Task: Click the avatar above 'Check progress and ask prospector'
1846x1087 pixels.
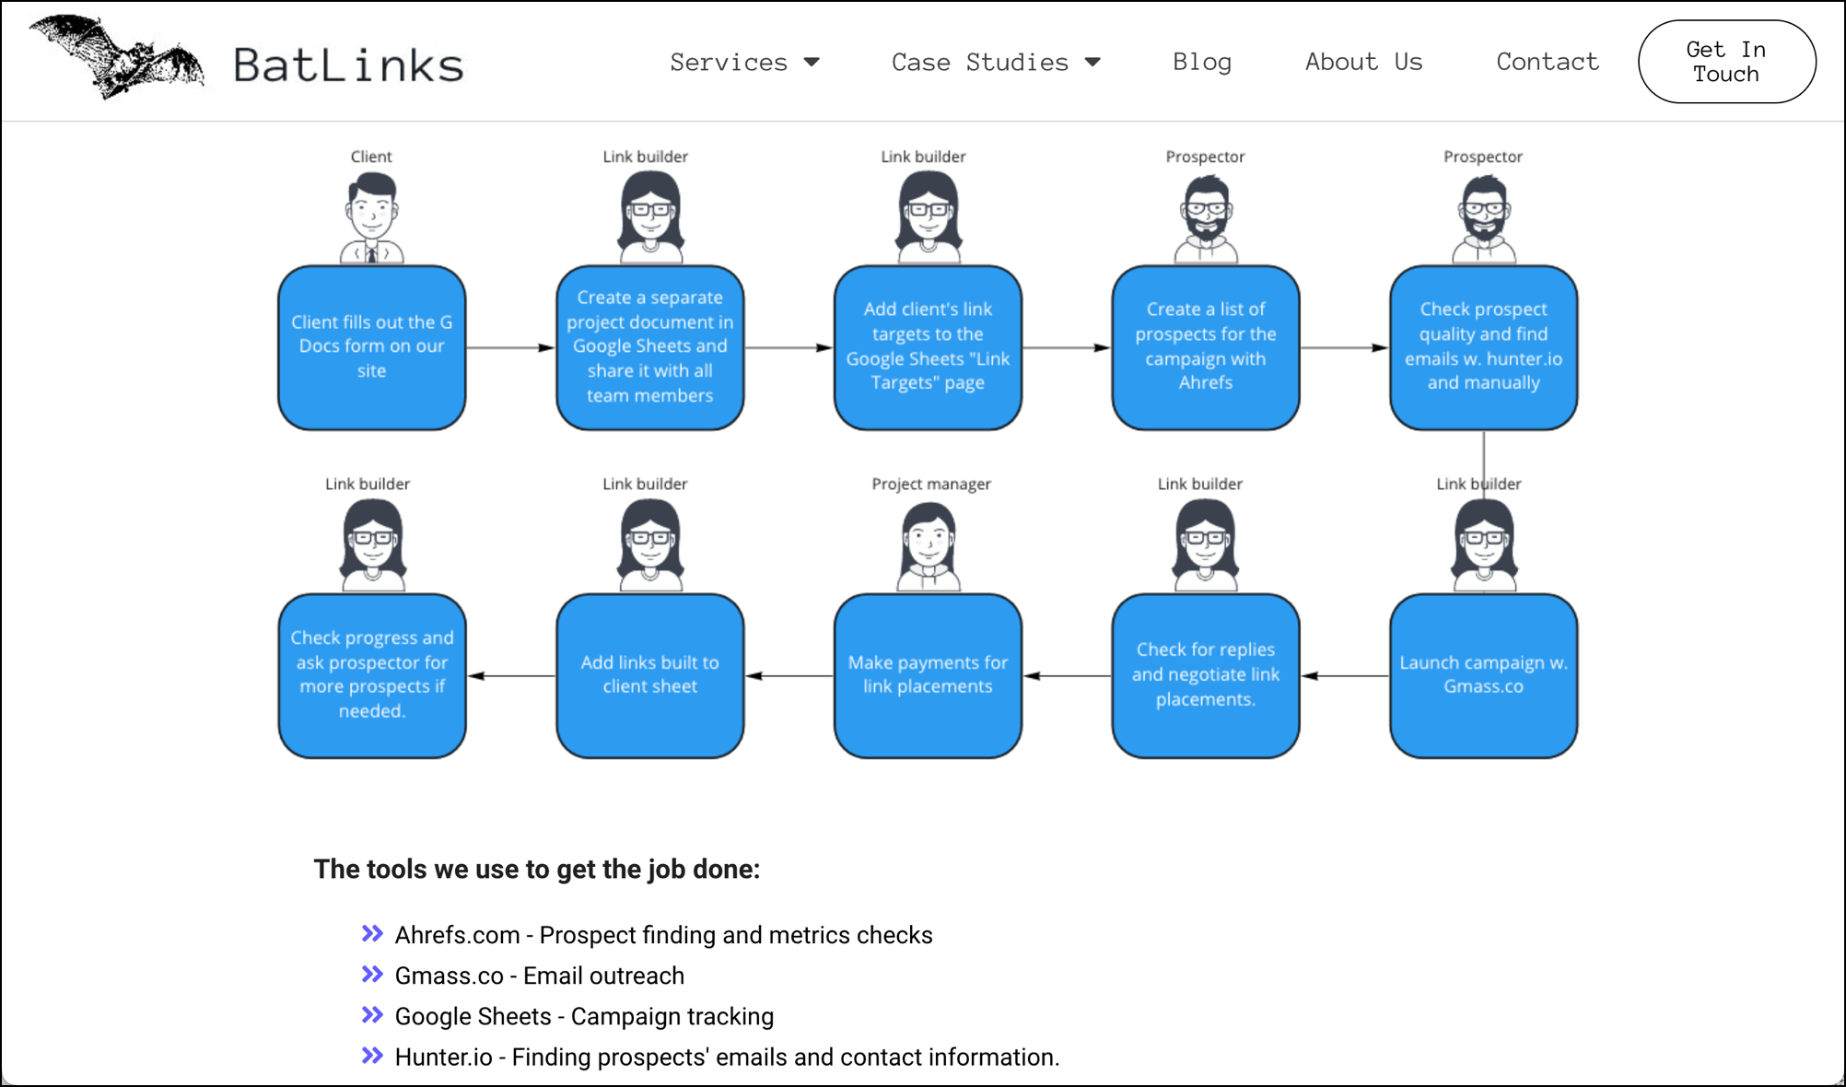Action: point(373,545)
